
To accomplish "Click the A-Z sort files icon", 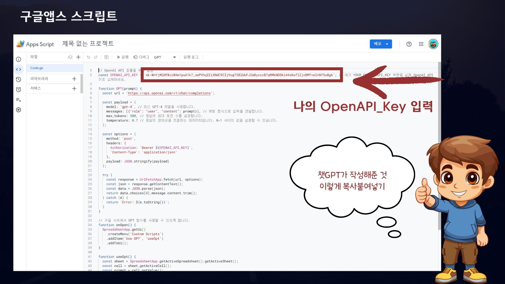I will click(x=70, y=57).
